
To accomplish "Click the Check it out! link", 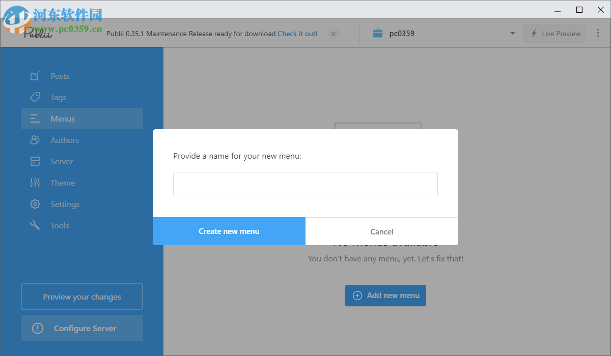I will (297, 34).
